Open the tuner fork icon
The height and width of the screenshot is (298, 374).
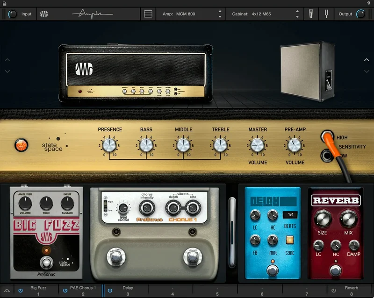[x=326, y=14]
